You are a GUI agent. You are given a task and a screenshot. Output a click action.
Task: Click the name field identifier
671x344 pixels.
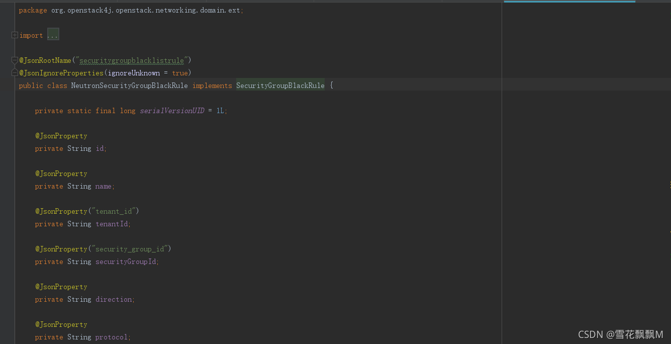click(x=104, y=186)
